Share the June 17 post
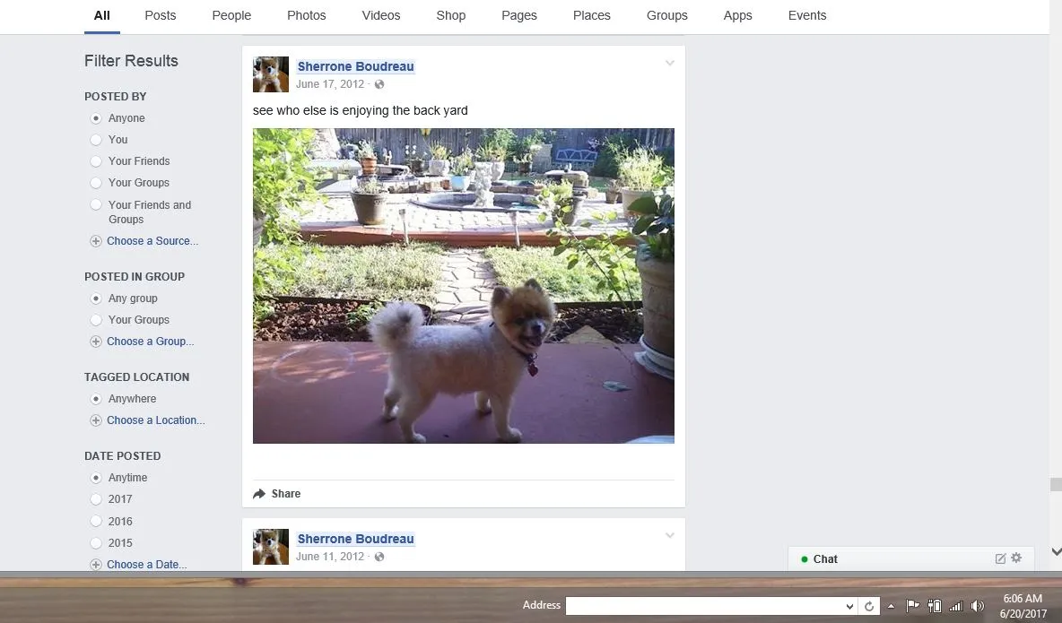 (277, 494)
